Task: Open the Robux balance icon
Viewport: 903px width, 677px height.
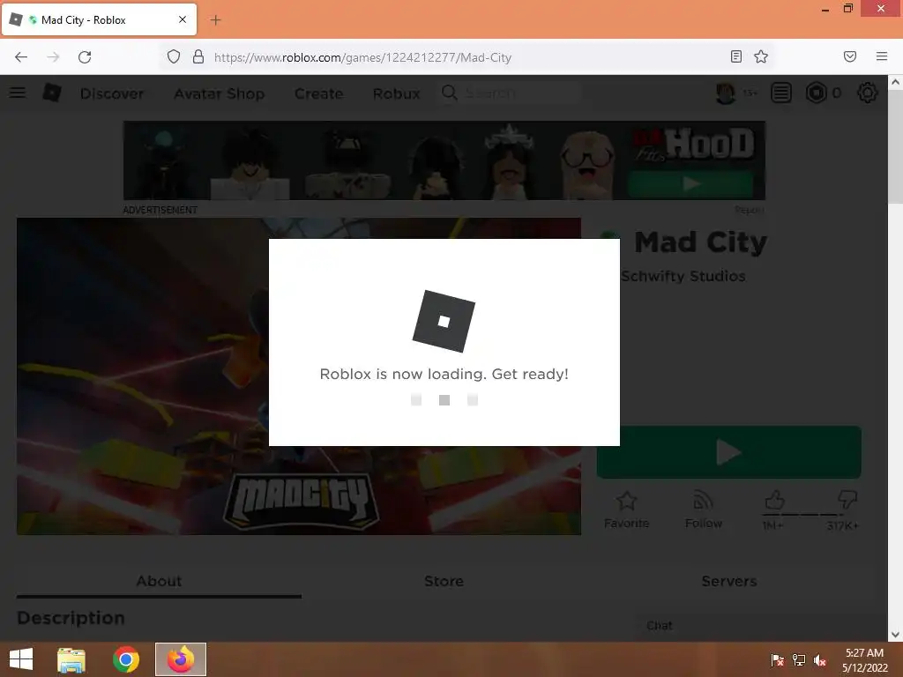Action: click(x=816, y=93)
